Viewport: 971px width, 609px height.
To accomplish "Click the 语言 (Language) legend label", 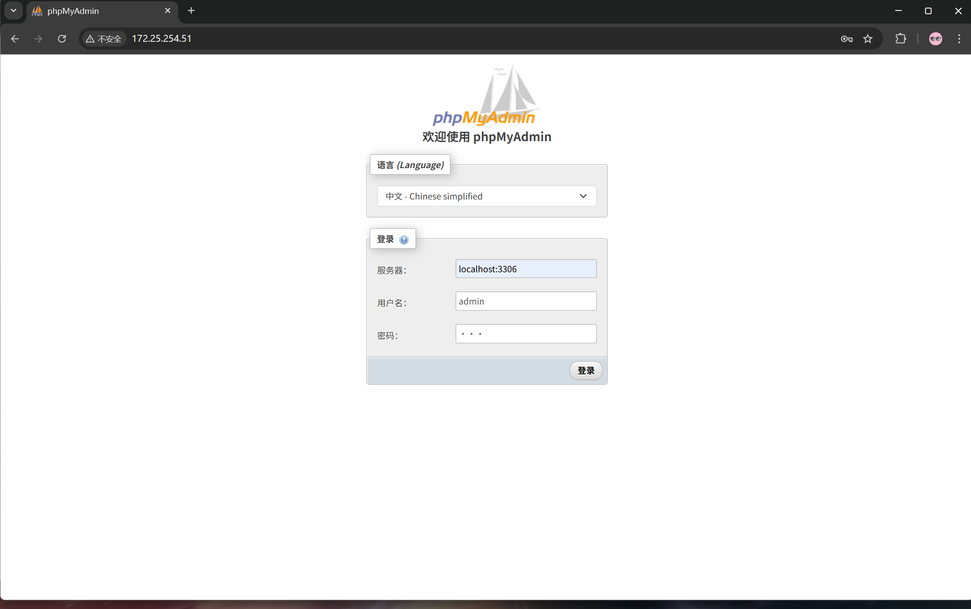I will click(x=410, y=165).
